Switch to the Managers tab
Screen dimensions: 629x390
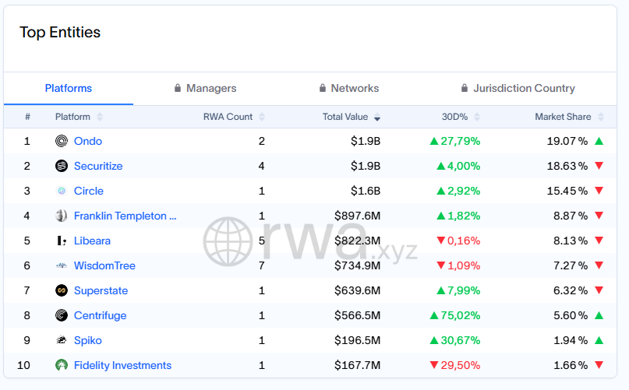tap(206, 88)
